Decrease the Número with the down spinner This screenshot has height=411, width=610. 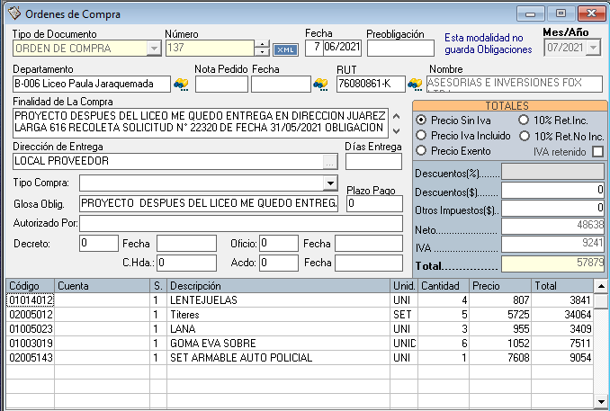262,52
